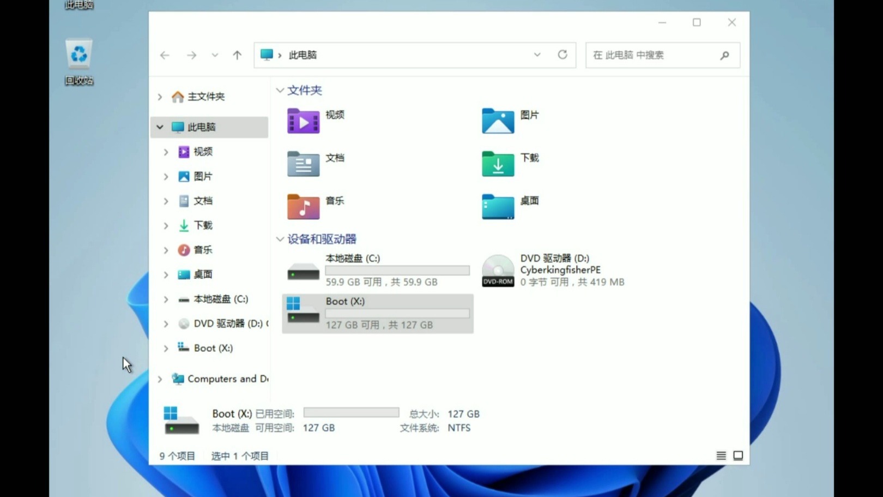Select the DVD-ROM drive CyberkingfisherPE

tap(553, 270)
